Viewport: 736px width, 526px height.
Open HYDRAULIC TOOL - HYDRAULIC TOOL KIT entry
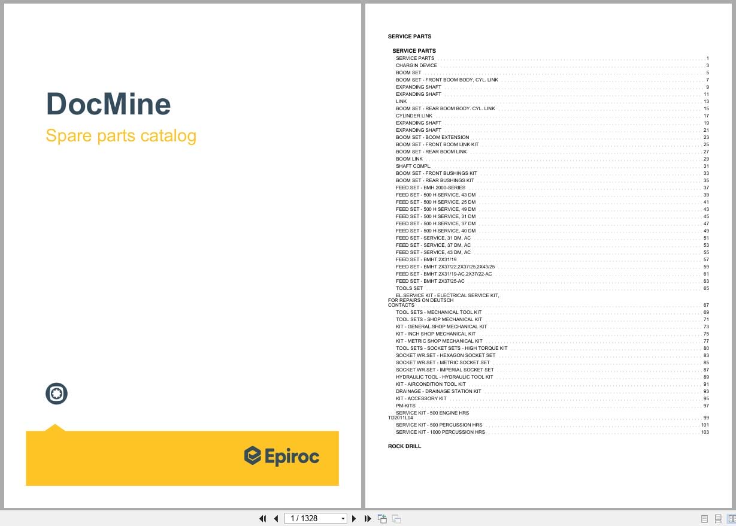(x=552, y=377)
